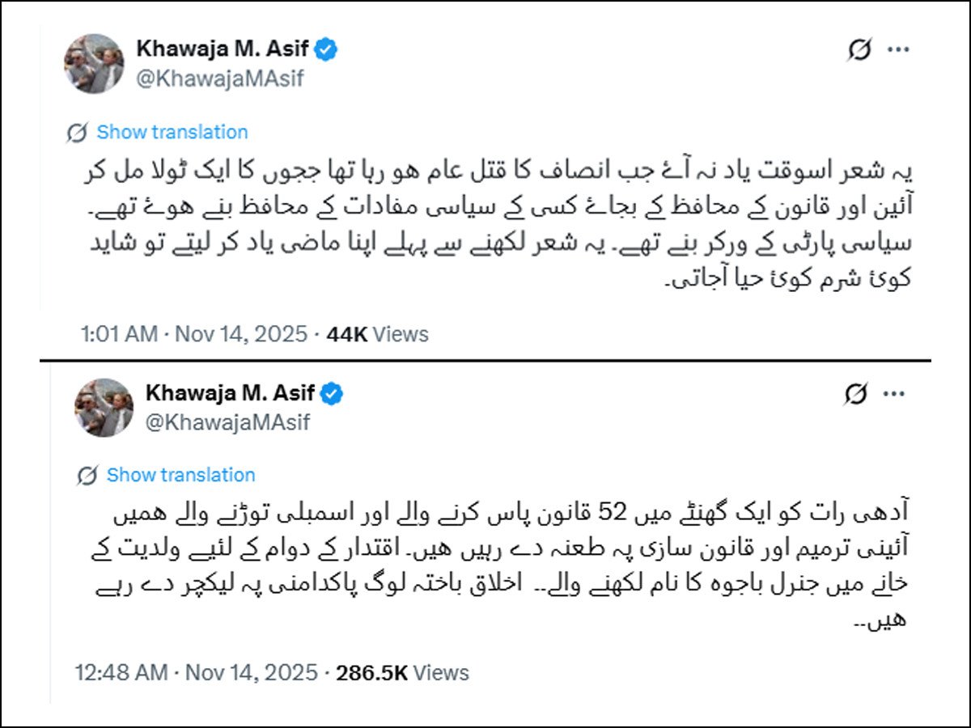Open the three-dot menu on the 44K-views tweet
Viewport: 971px width, 728px height.
pyautogui.click(x=898, y=50)
